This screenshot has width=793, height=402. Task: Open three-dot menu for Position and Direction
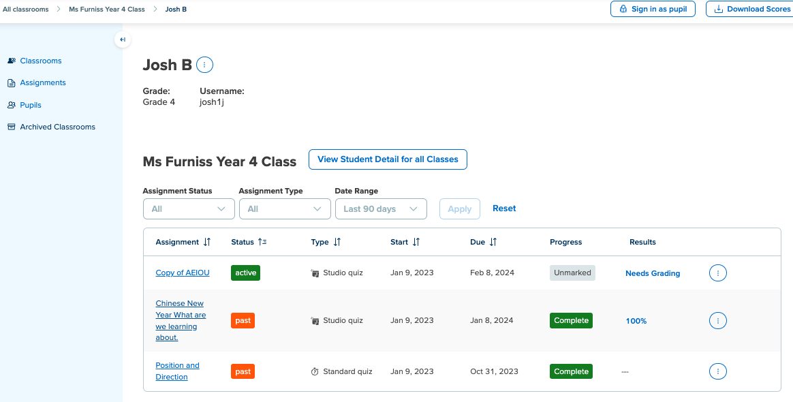pos(717,371)
